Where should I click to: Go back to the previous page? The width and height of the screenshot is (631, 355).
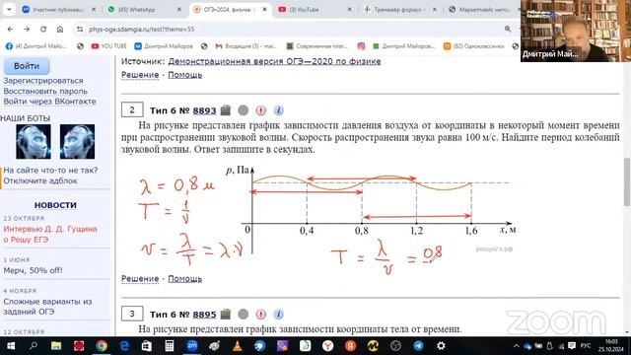click(x=10, y=29)
